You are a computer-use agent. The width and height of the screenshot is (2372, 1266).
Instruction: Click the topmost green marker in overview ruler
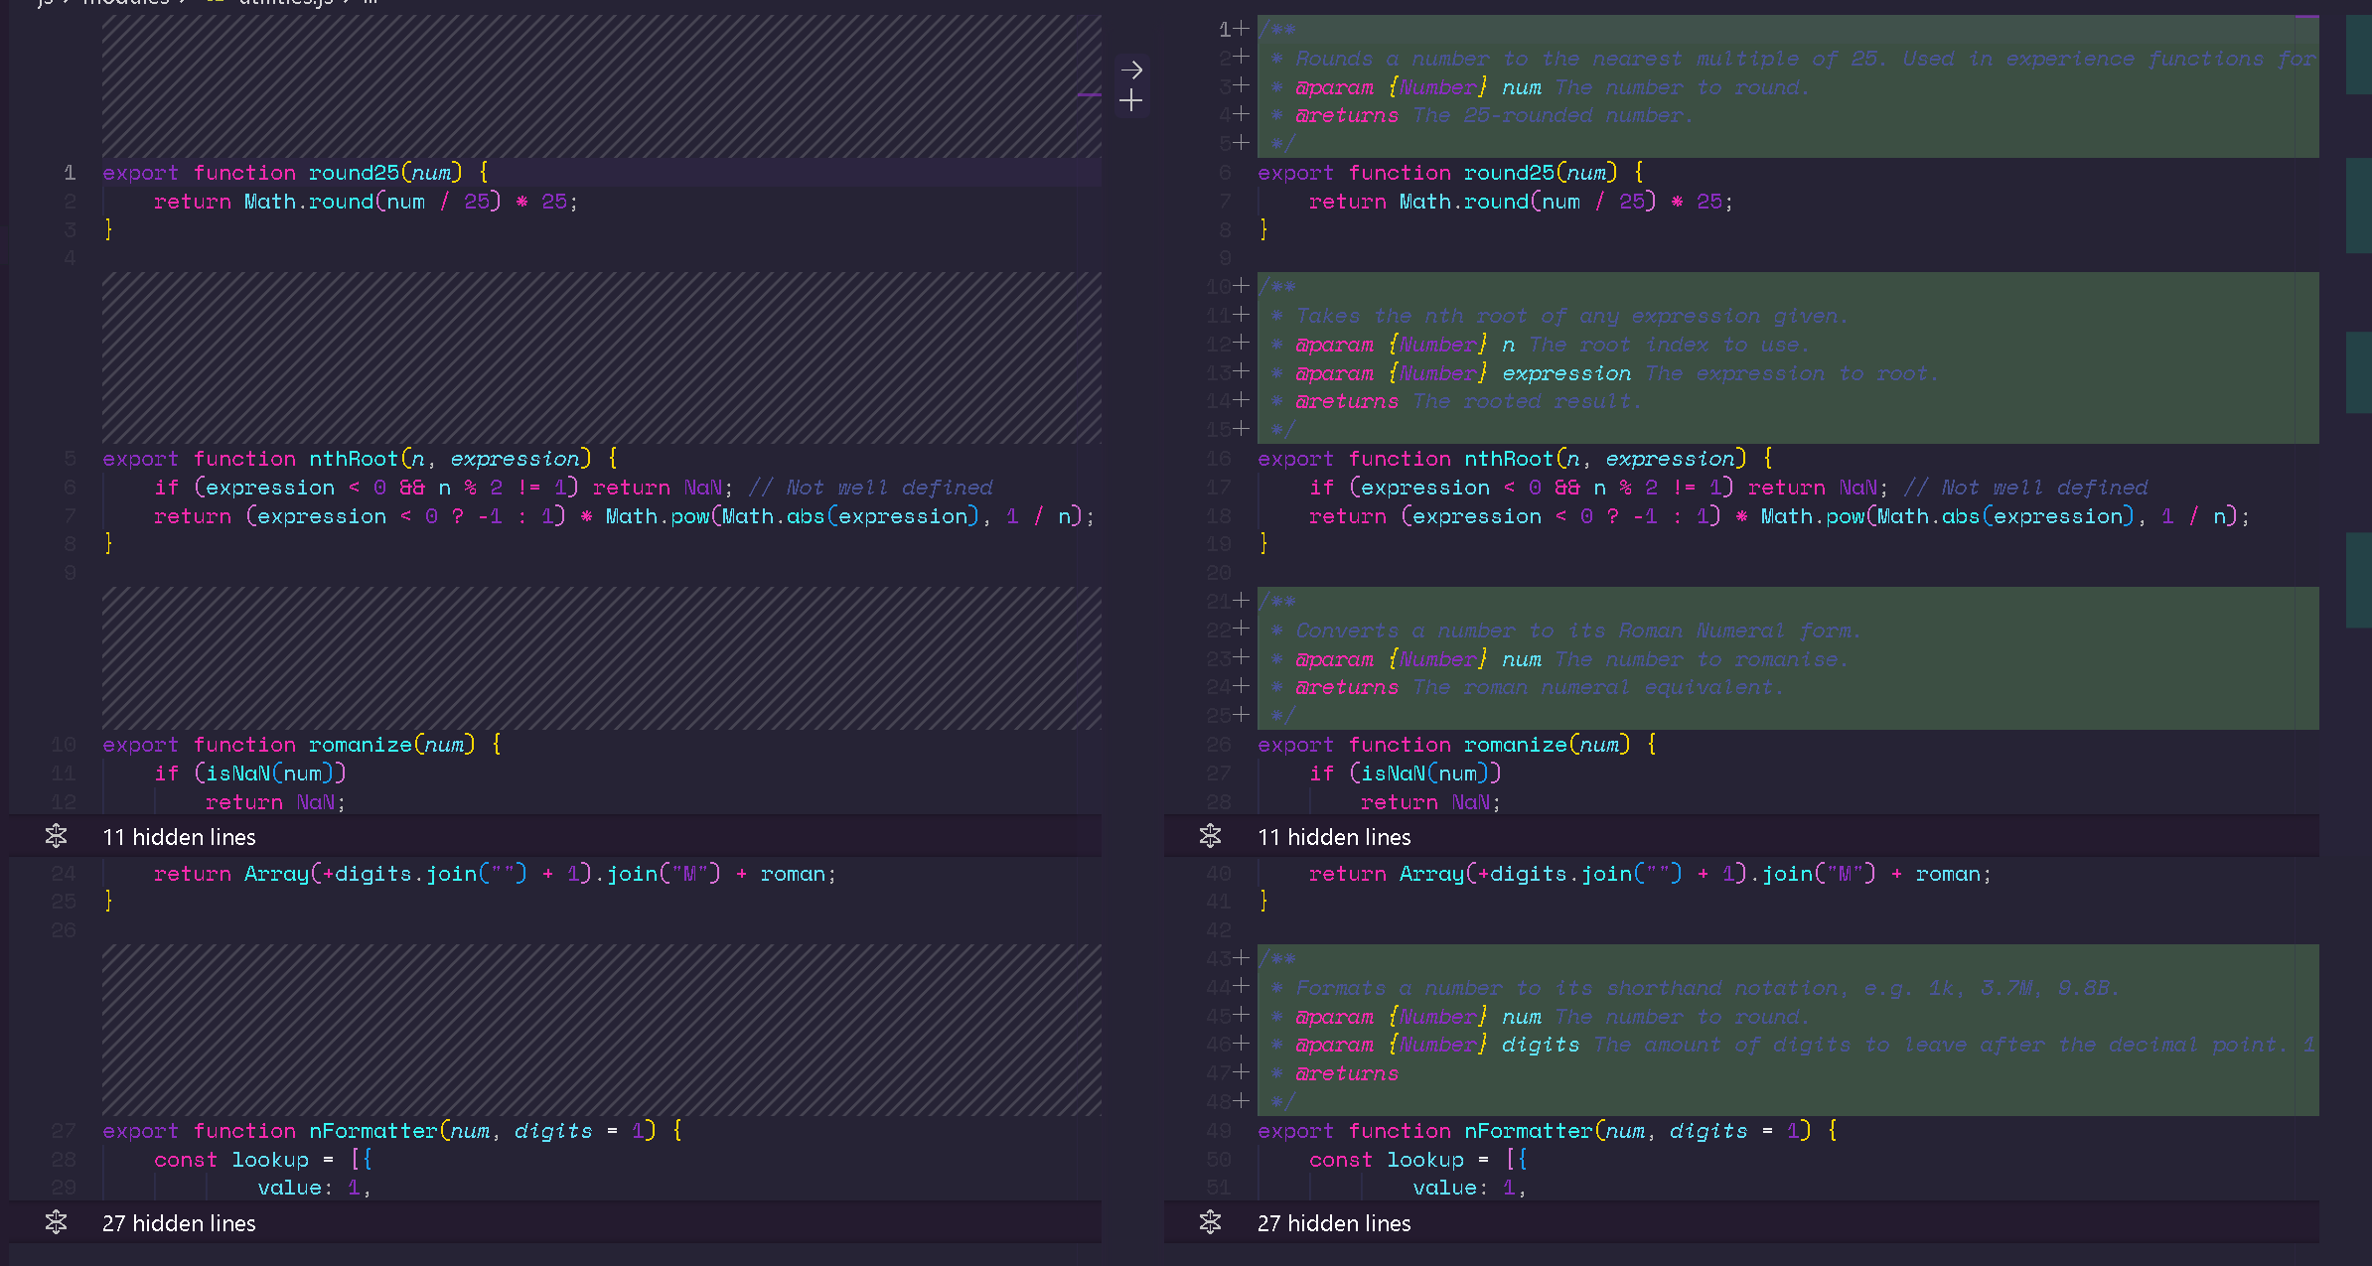2358,55
